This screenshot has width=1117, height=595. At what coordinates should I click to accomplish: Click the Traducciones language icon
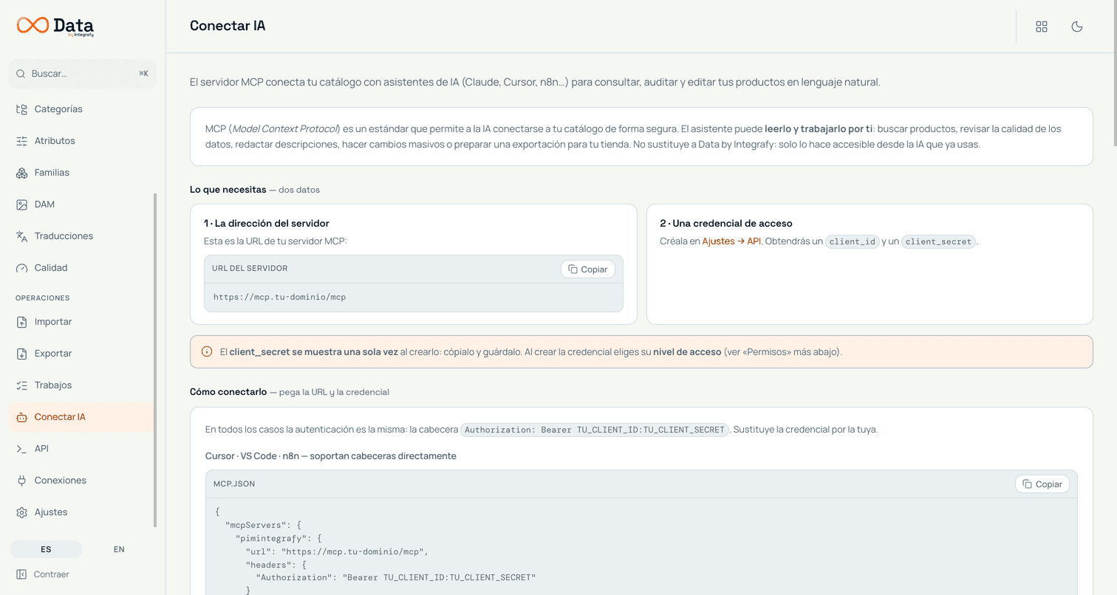[x=21, y=236]
